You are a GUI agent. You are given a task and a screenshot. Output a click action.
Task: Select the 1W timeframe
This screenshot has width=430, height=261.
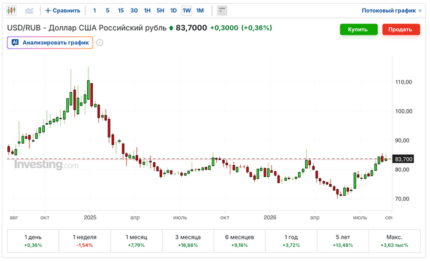tap(187, 10)
